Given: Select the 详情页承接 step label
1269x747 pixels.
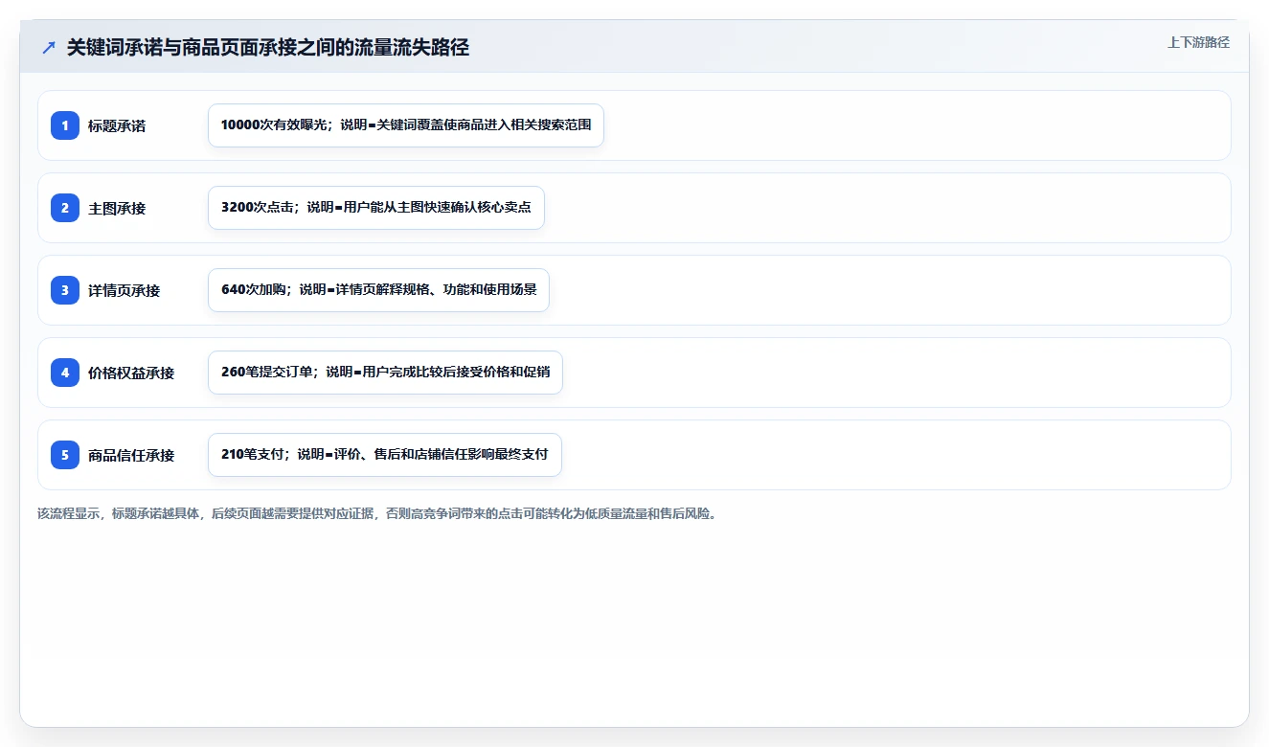Looking at the screenshot, I should click(125, 290).
